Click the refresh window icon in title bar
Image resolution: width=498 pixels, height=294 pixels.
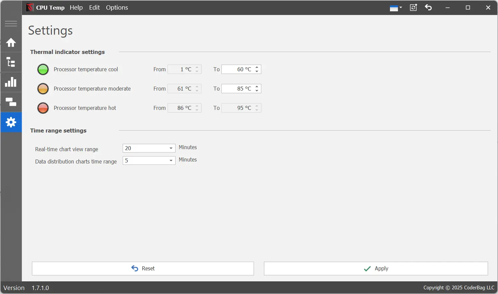413,7
